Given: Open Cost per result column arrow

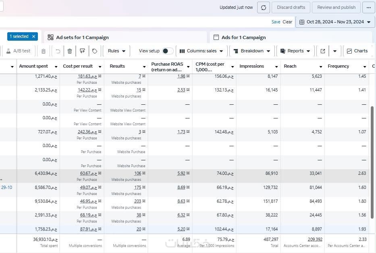Looking at the screenshot, I should pos(100,66).
